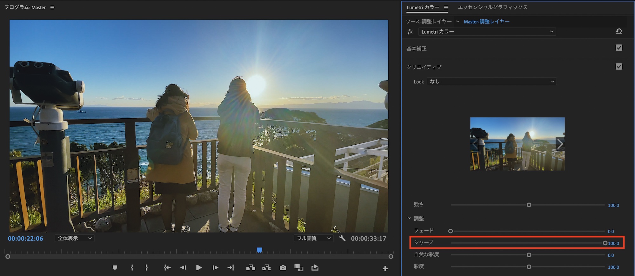Viewport: 635px width, 276px height.
Task: Click the シャープ slider handle
Action: click(605, 243)
